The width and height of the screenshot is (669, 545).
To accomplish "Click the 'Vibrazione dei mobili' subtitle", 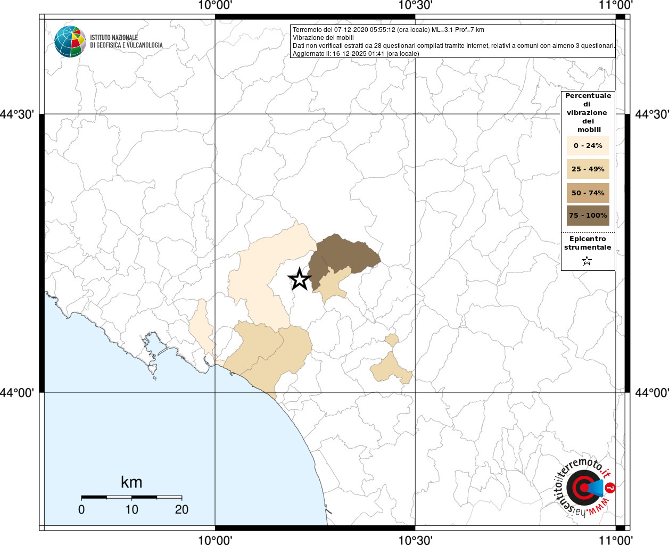I will point(323,38).
